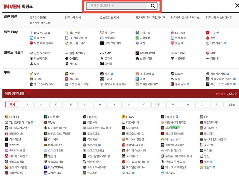Select the ㄱ consonant filter tab
239x189 pixels.
[27, 104]
